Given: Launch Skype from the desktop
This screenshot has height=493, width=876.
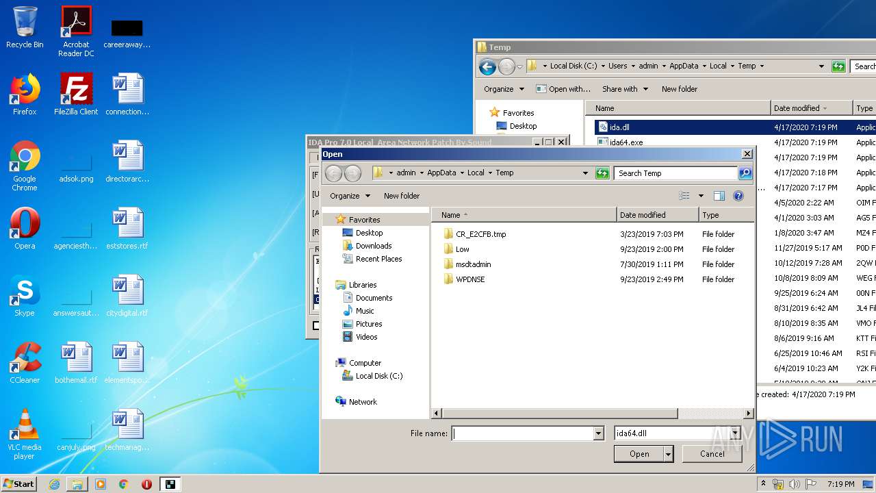Looking at the screenshot, I should coord(25,296).
